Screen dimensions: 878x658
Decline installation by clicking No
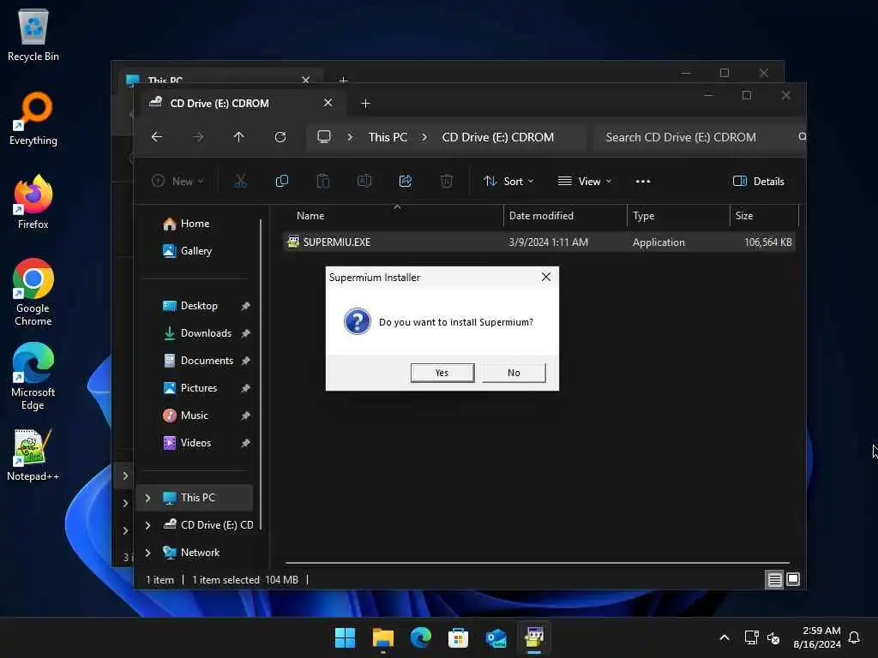(x=514, y=373)
